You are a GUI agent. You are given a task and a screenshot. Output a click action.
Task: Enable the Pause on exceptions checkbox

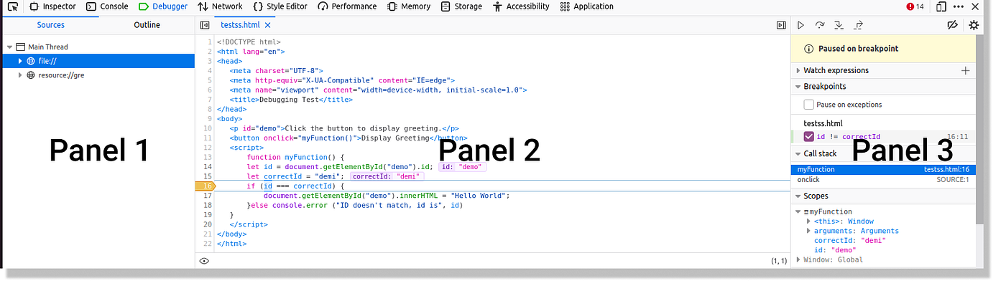[808, 105]
